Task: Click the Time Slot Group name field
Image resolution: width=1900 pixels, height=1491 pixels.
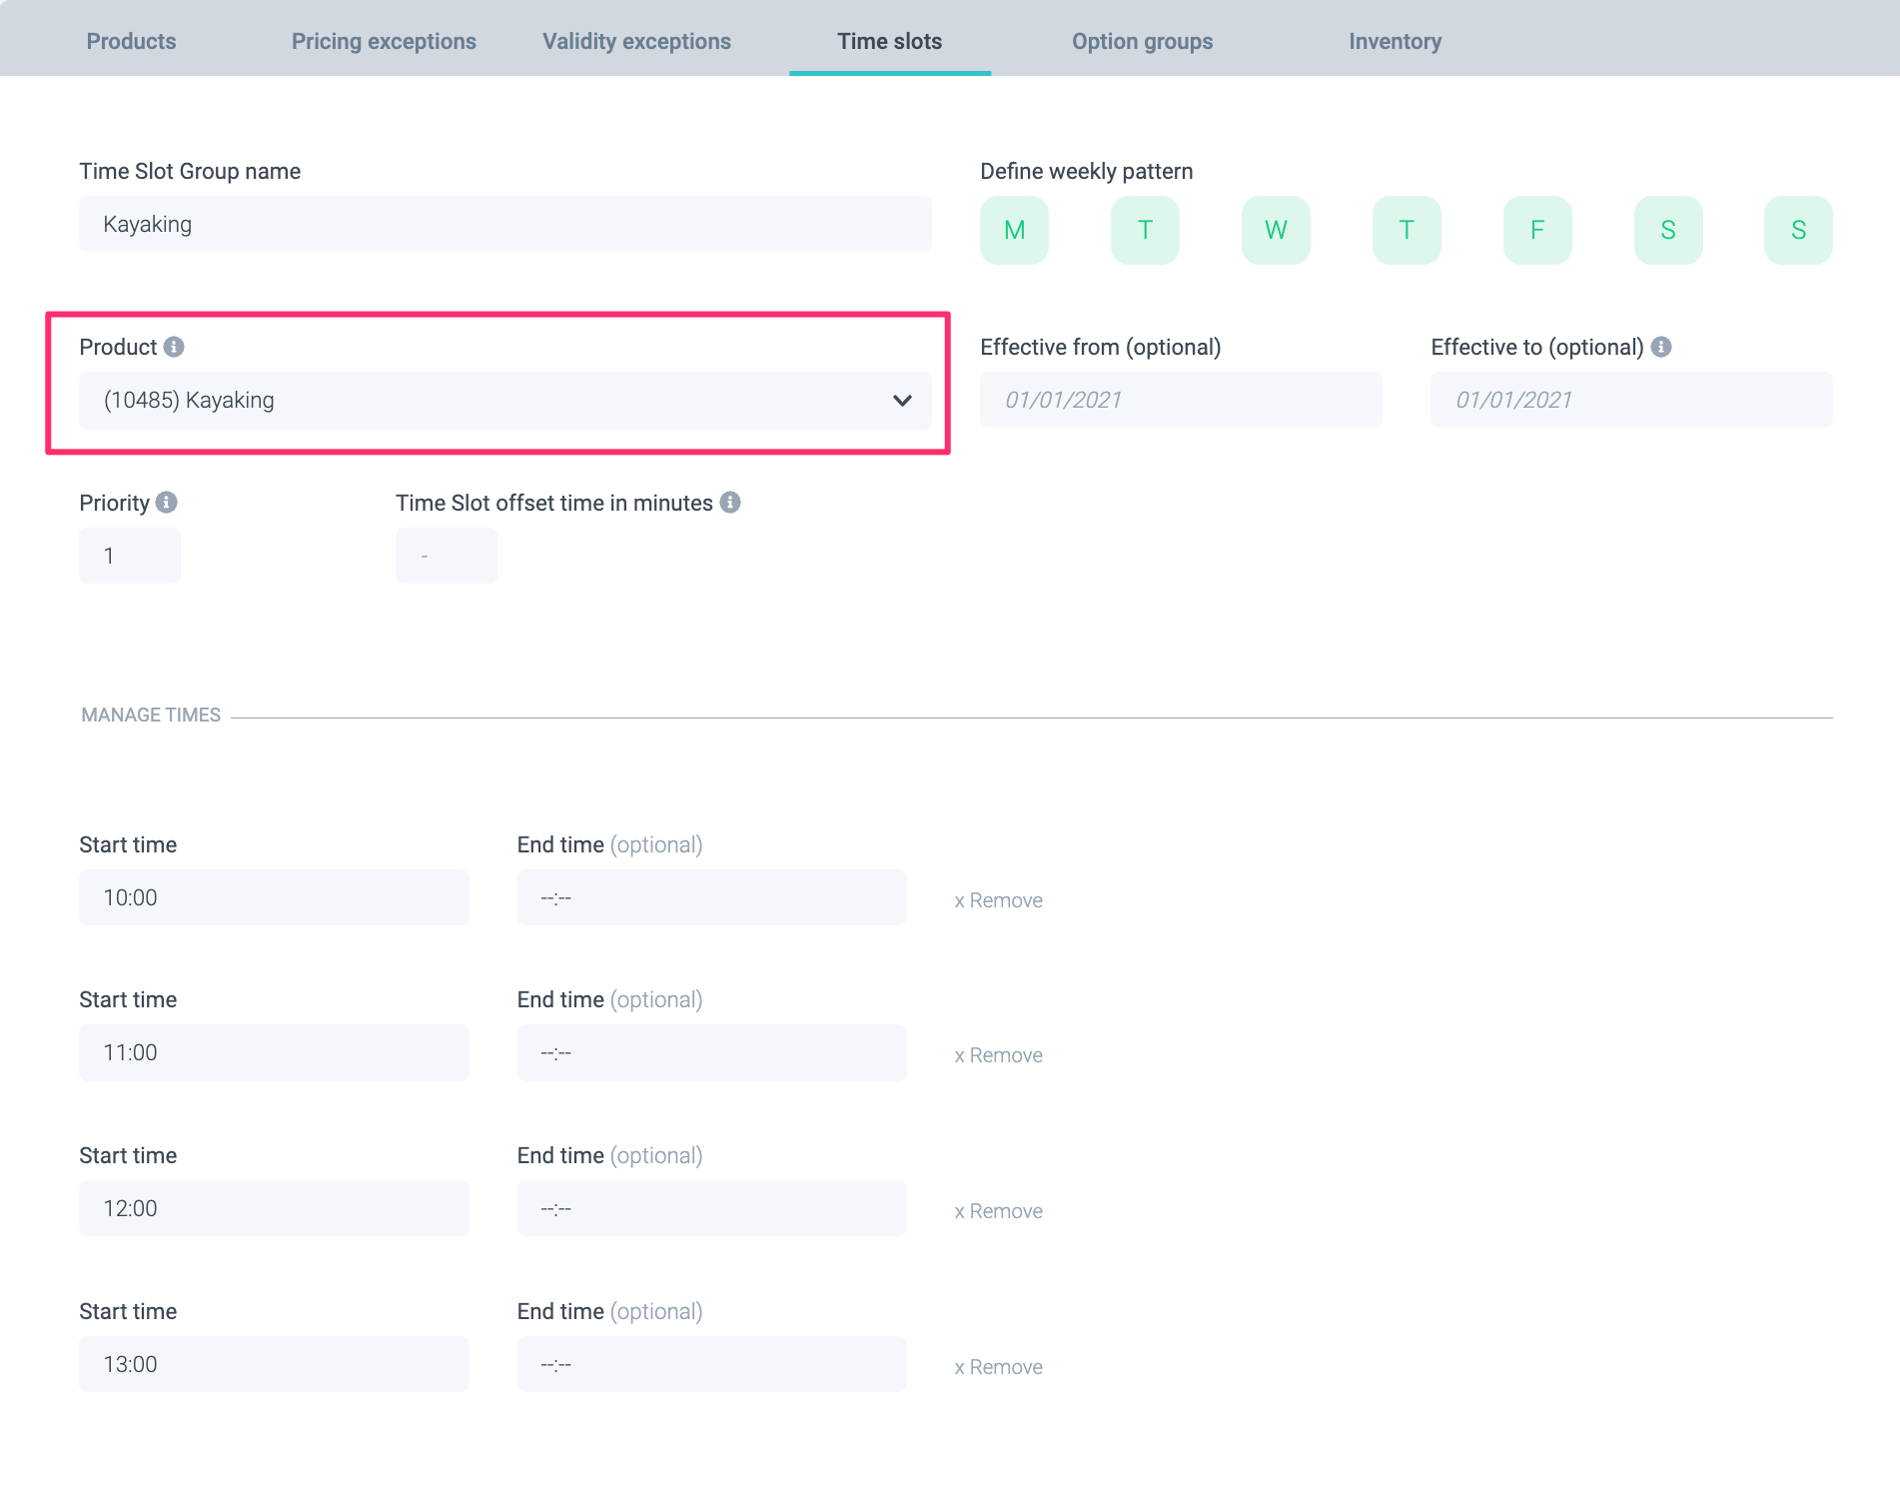Action: [x=505, y=224]
